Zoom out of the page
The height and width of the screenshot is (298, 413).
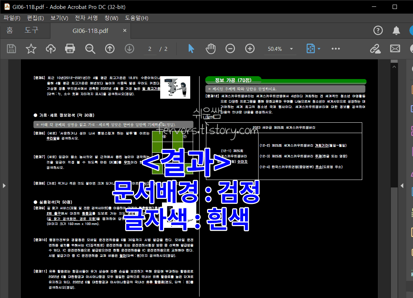[230, 49]
